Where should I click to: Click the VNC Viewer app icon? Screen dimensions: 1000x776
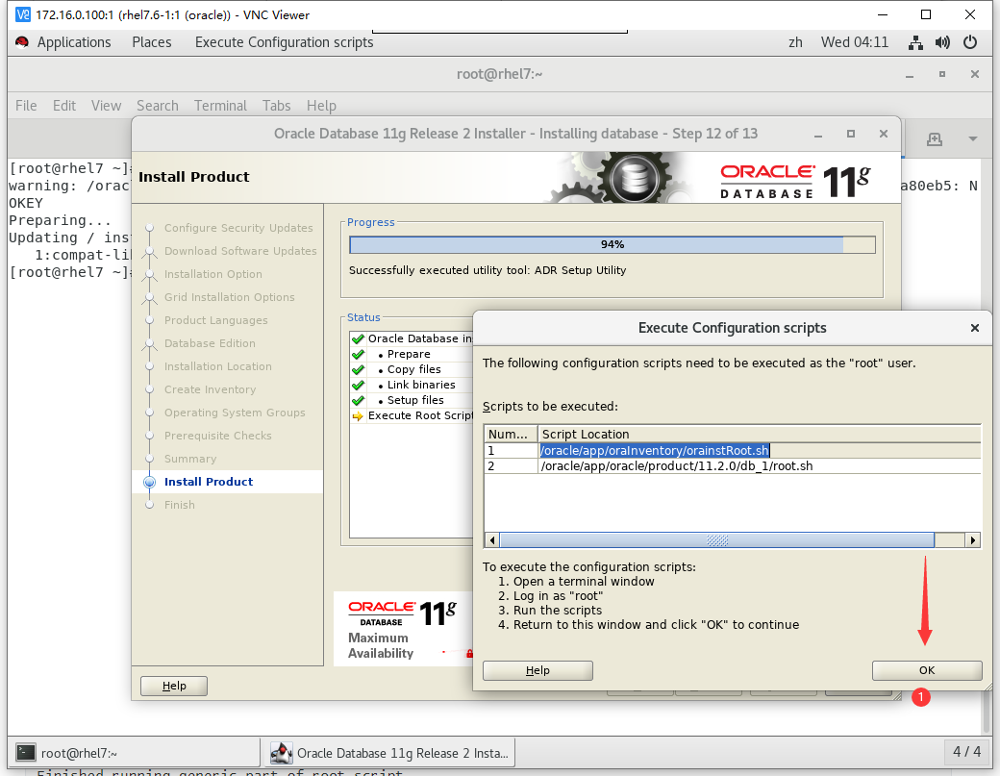pyautogui.click(x=22, y=14)
